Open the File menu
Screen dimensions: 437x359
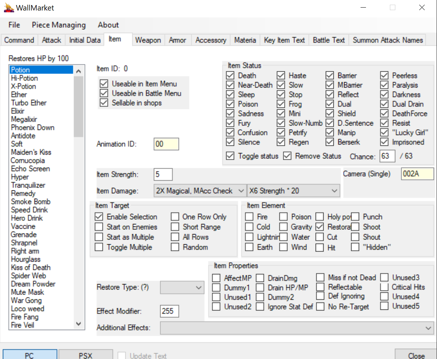[x=14, y=25]
